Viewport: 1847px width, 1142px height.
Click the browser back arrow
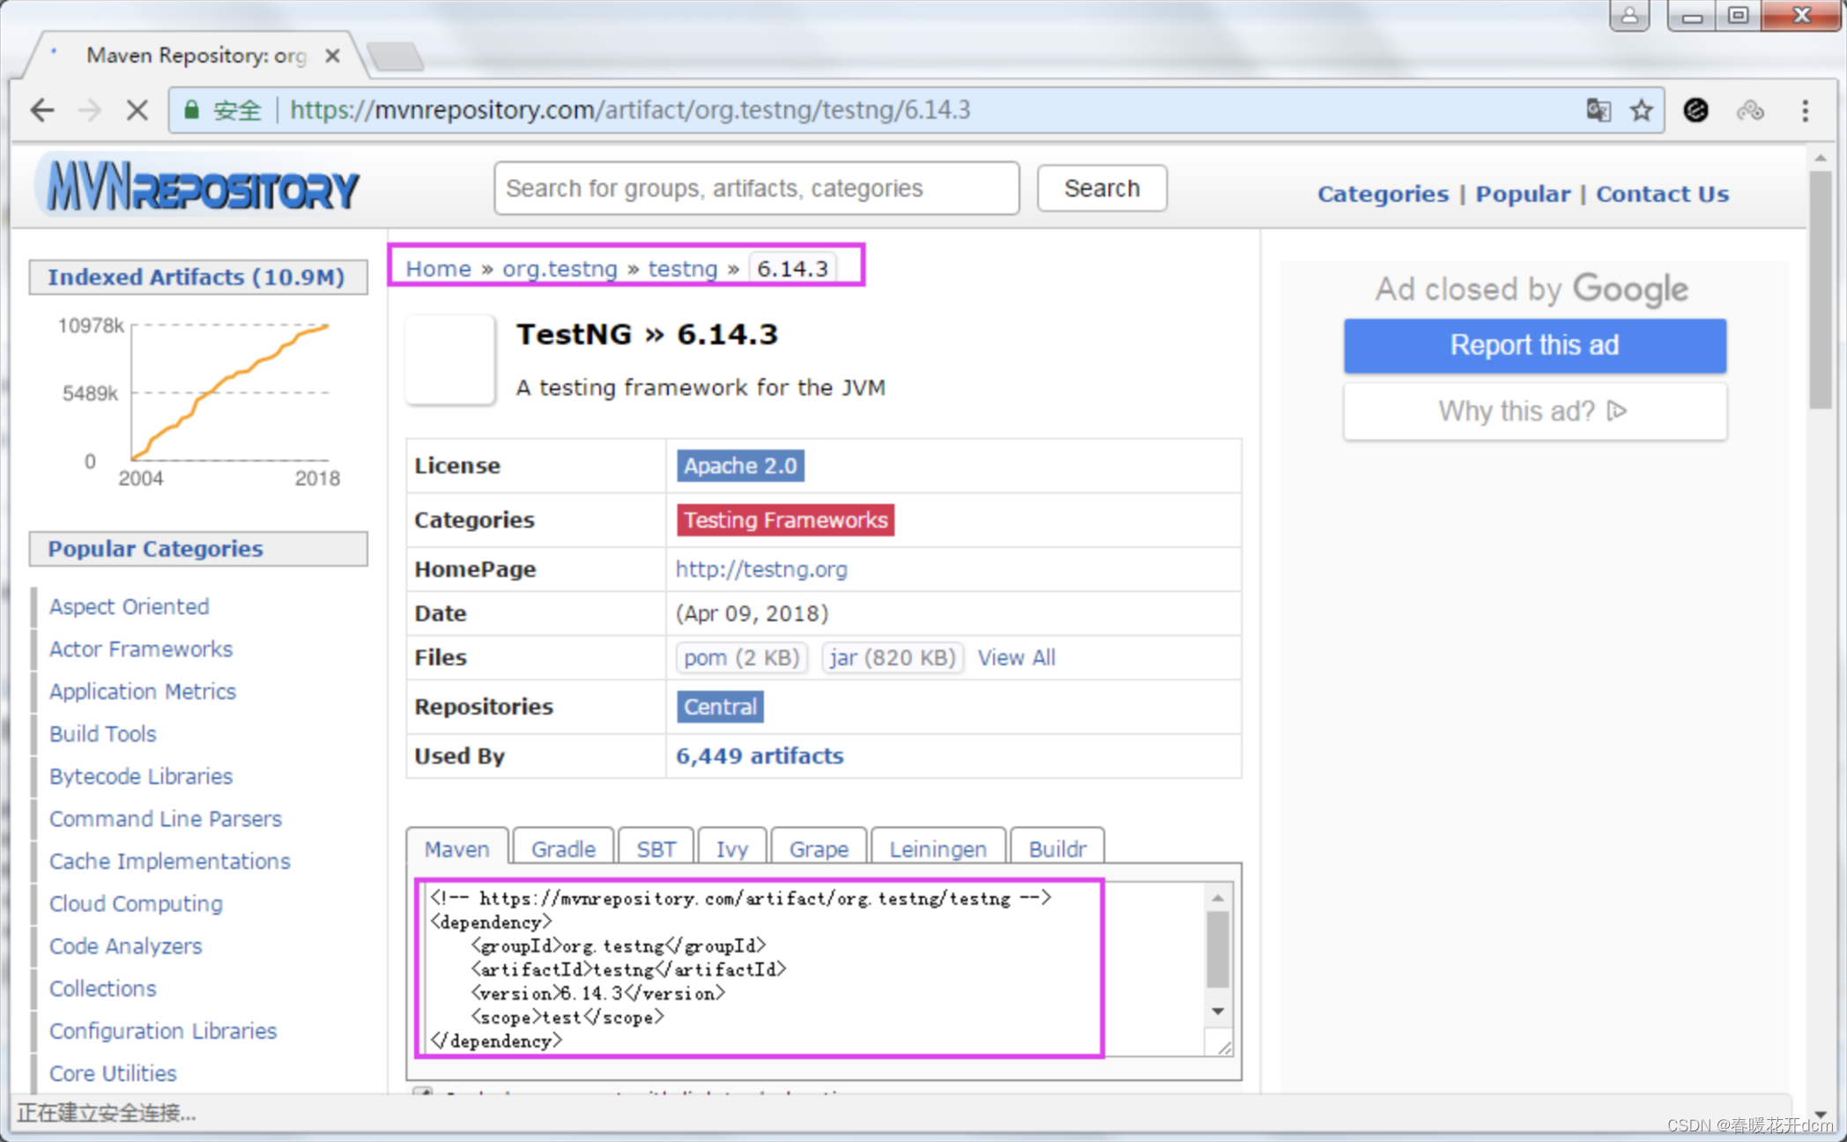point(42,110)
